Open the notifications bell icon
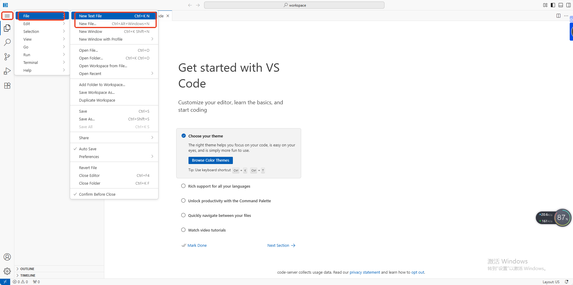 click(x=566, y=282)
